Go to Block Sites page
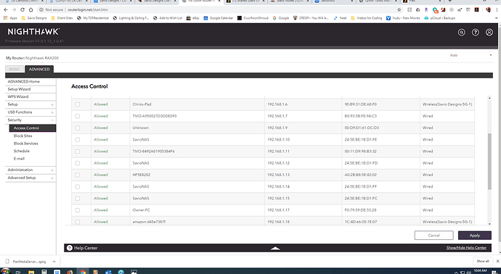This screenshot has width=501, height=274. pos(23,136)
